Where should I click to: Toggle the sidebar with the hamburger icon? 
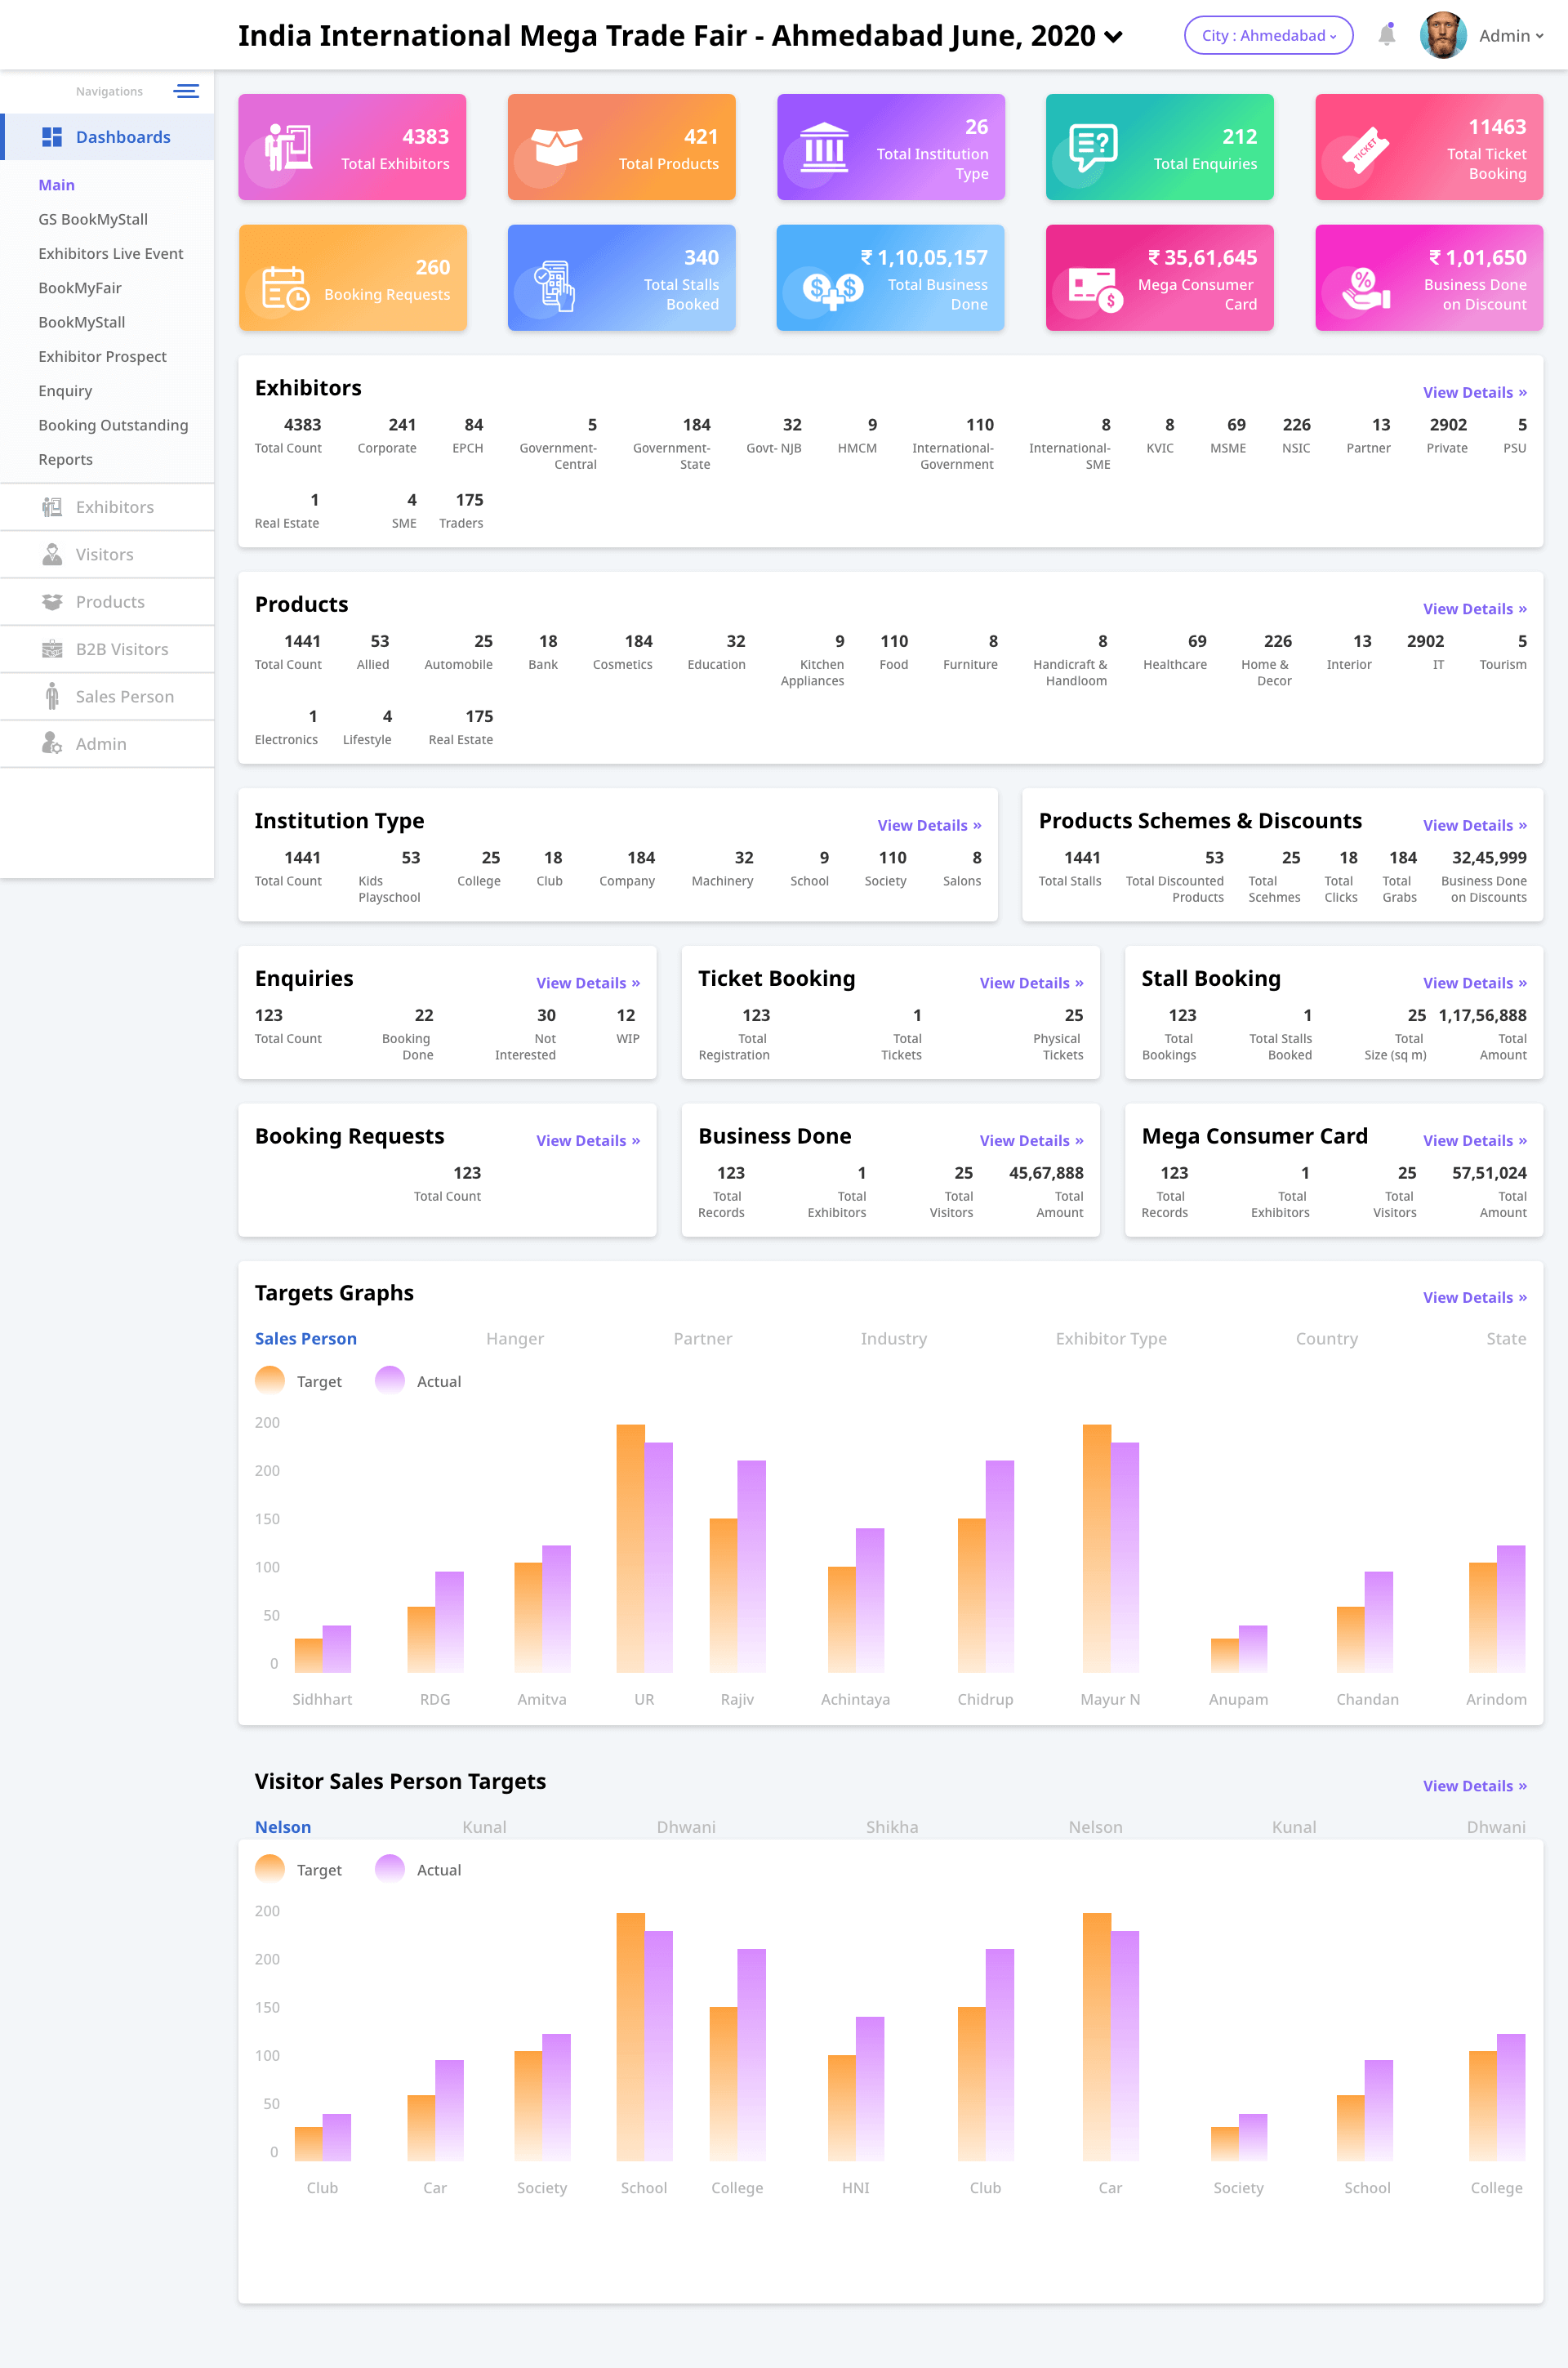(x=186, y=90)
